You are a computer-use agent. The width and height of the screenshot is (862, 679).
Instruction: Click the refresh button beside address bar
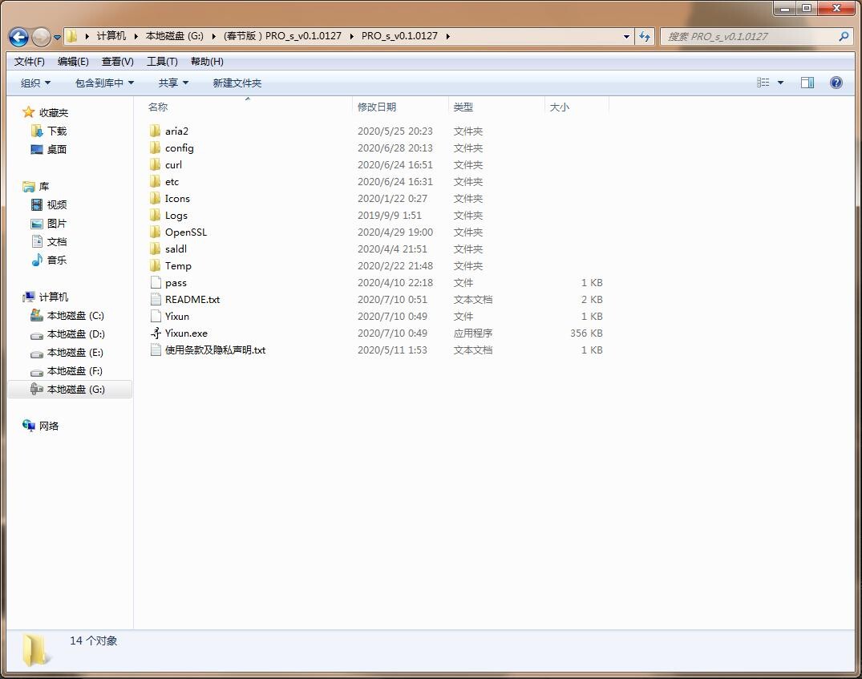pyautogui.click(x=645, y=36)
